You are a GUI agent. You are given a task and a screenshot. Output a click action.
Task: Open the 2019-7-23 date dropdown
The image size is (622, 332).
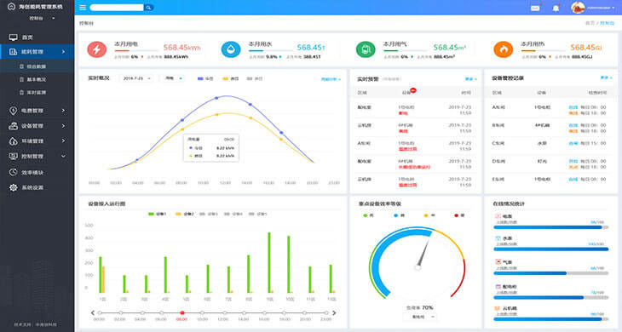click(x=136, y=78)
